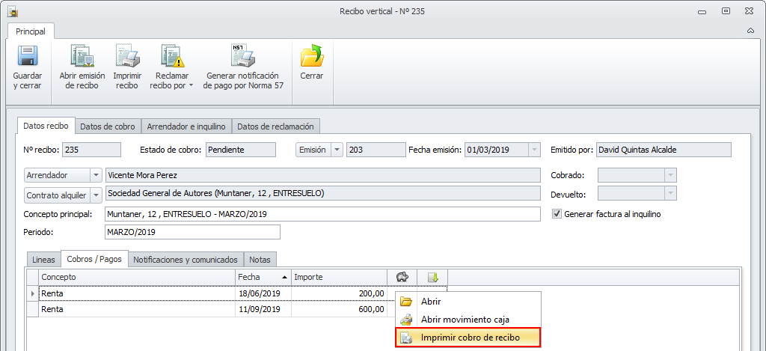Click Emitido por field
Viewport: 766px width, 351px height.
click(664, 150)
